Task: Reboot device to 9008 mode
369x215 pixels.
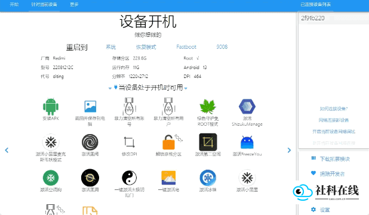Action: (222, 47)
